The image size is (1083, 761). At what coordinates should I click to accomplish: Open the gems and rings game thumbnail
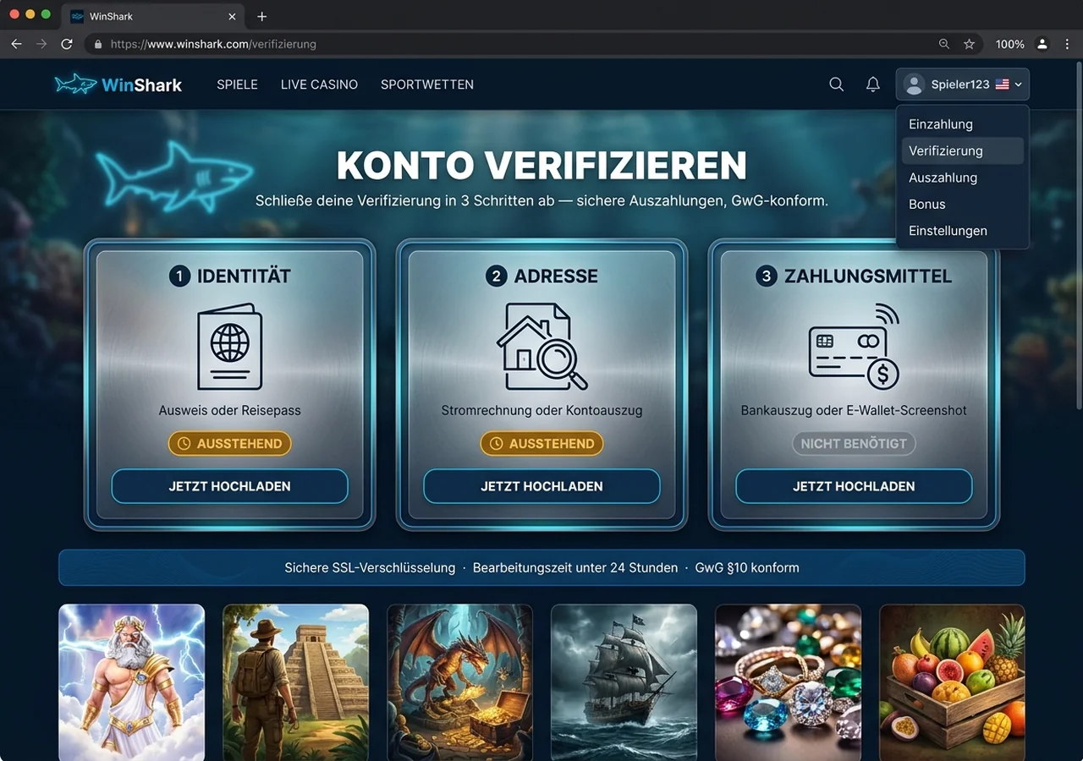788,682
